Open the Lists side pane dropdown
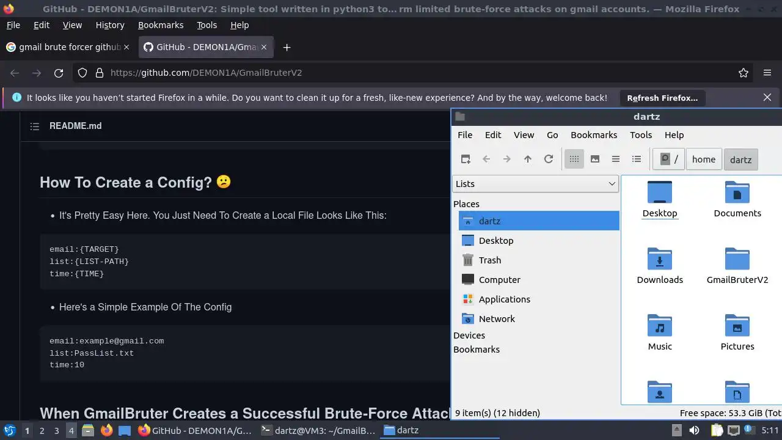 (536, 184)
